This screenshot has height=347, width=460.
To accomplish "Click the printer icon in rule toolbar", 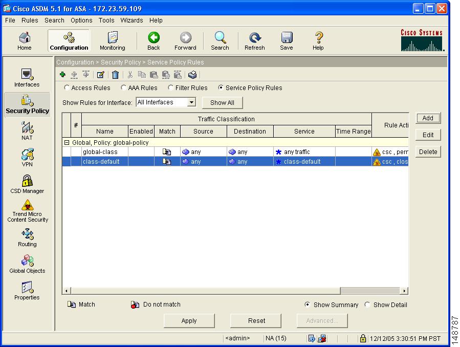I will 192,75.
